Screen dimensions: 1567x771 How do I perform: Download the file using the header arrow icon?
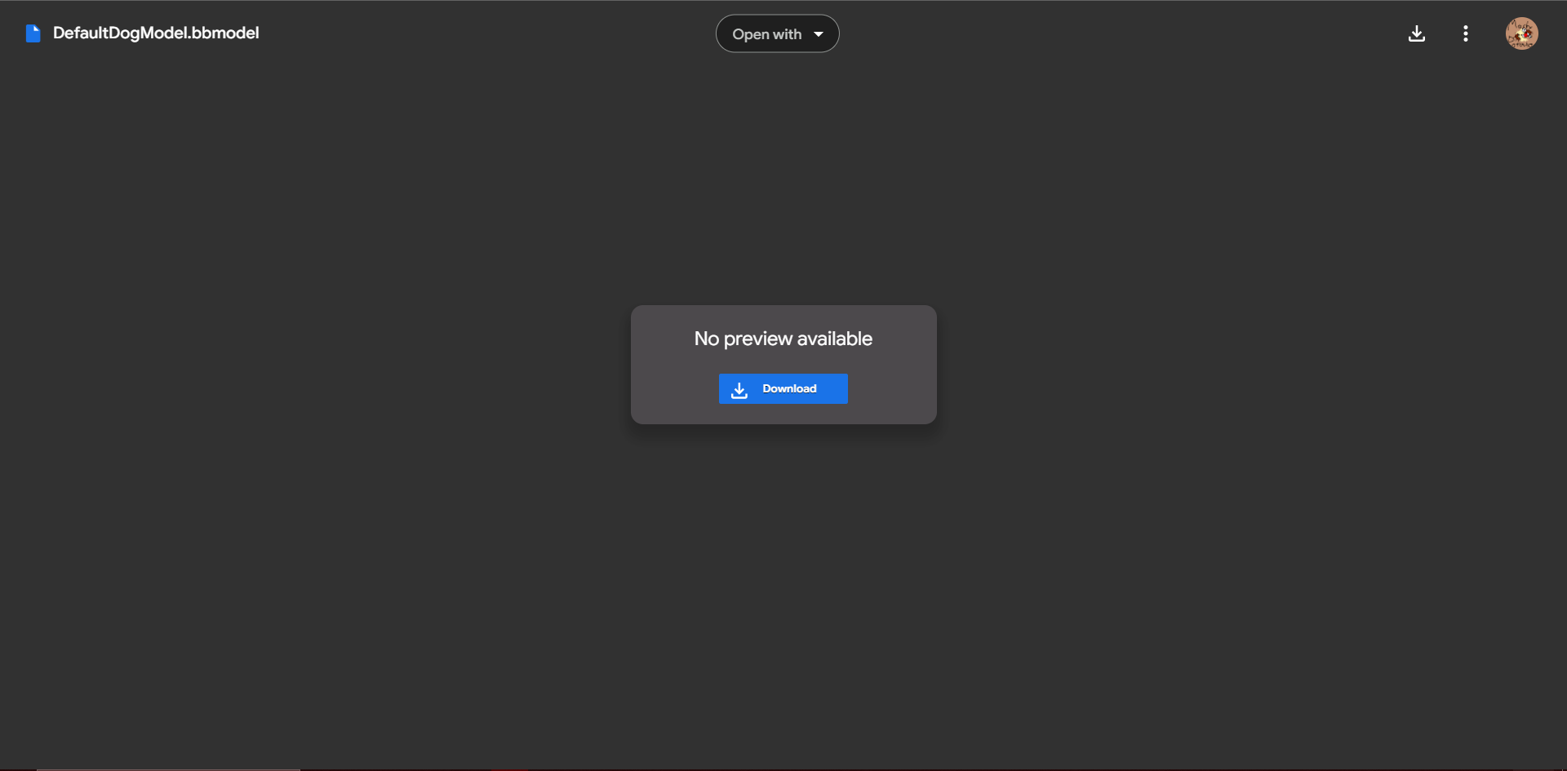point(1417,33)
